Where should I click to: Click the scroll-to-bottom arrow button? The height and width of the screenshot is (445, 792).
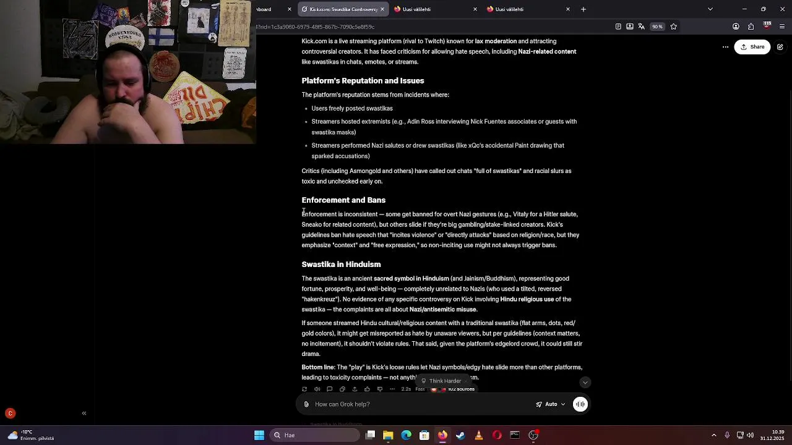tap(585, 383)
